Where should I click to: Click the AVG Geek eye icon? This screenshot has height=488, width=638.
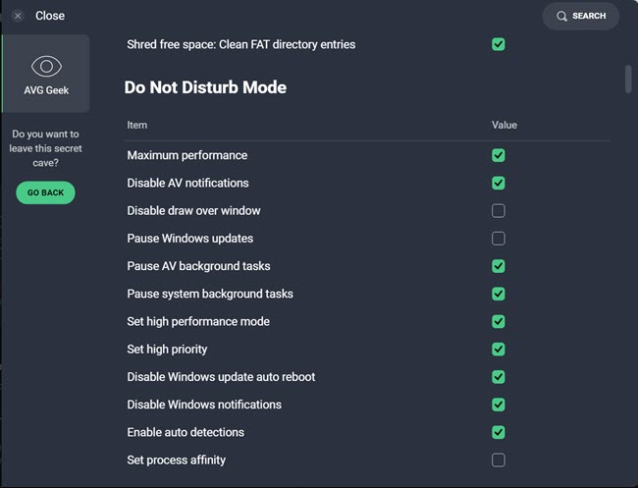(46, 67)
